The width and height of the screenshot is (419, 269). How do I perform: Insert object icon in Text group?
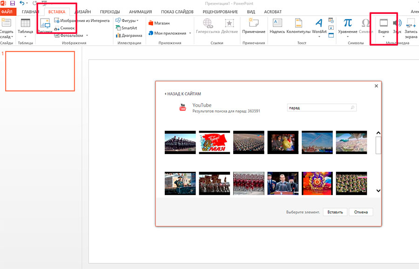tap(331, 35)
